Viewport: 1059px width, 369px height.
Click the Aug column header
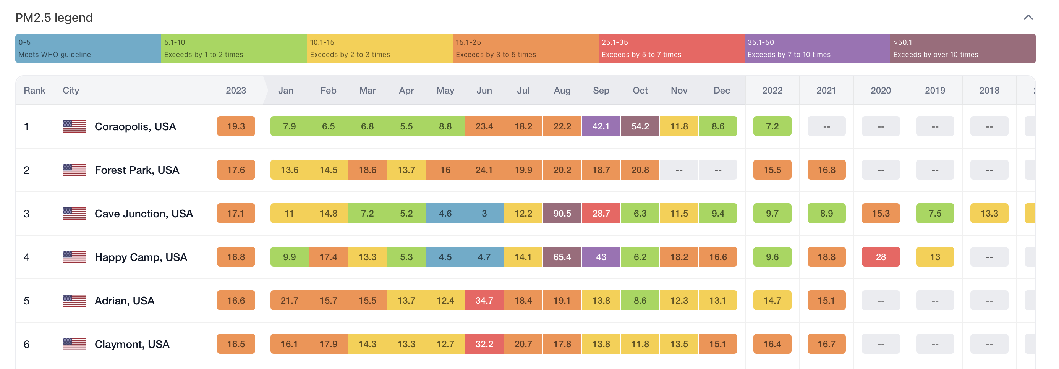pos(562,91)
